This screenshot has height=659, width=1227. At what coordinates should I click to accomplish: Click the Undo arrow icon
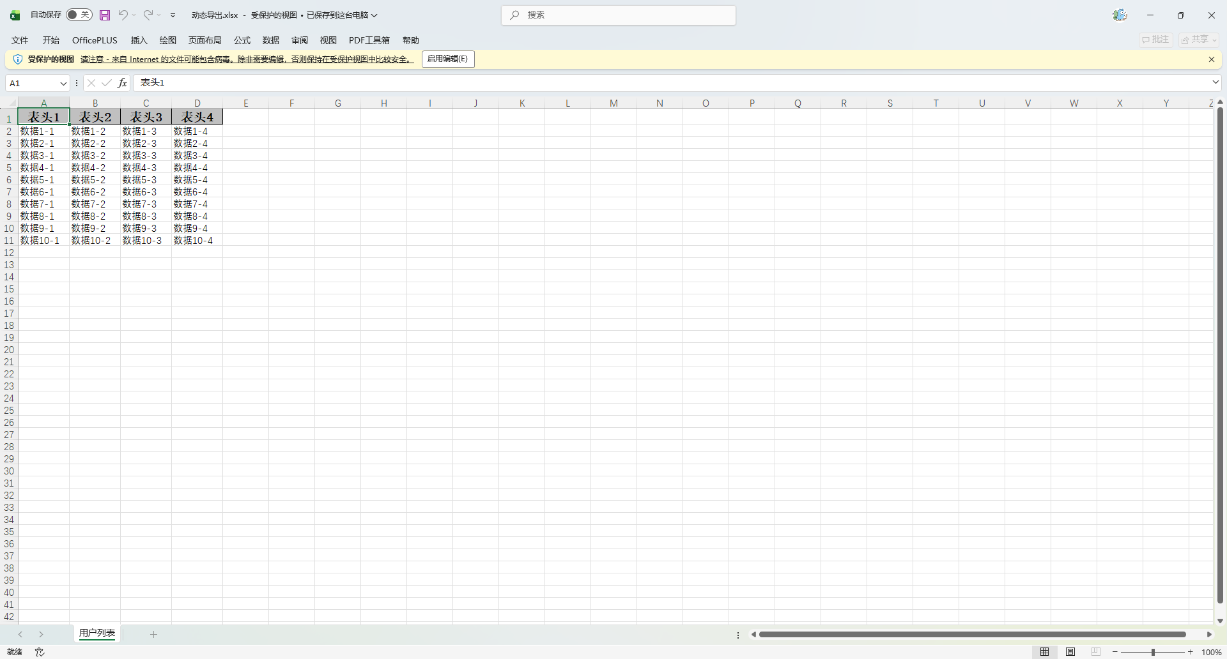[x=123, y=15]
